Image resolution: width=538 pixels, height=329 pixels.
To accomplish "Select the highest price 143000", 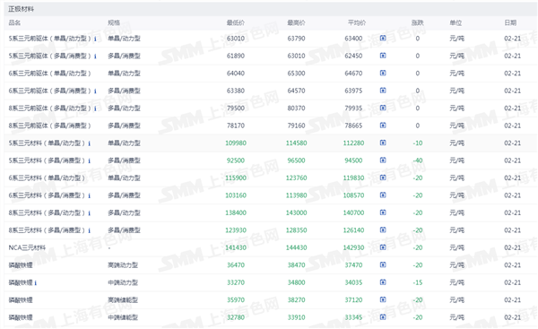I will (x=296, y=212).
